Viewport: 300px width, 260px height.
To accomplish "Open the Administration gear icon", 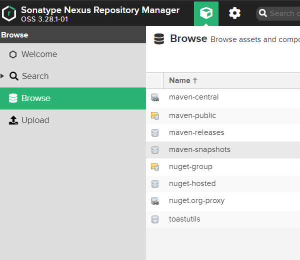I will point(234,13).
